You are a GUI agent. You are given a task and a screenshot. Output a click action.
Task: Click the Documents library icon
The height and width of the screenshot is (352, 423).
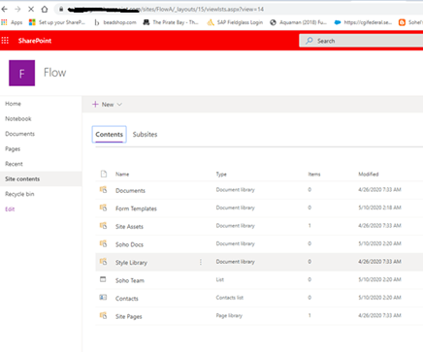click(x=103, y=190)
